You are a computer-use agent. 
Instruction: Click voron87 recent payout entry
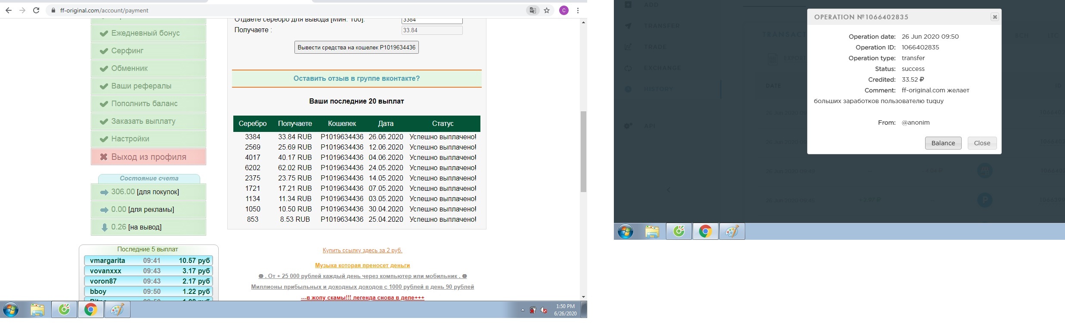149,281
